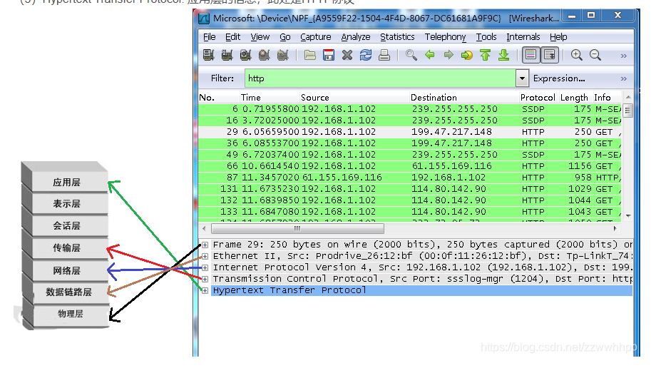Screen dimensions: 661x373
Task: Sort by the Time column header
Action: [270, 98]
